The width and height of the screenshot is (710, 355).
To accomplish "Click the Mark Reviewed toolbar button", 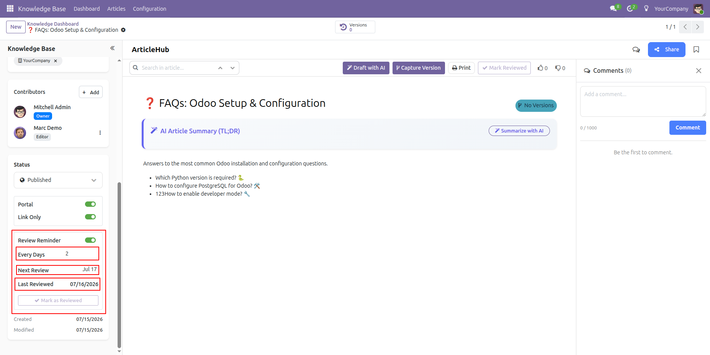I will coord(504,68).
